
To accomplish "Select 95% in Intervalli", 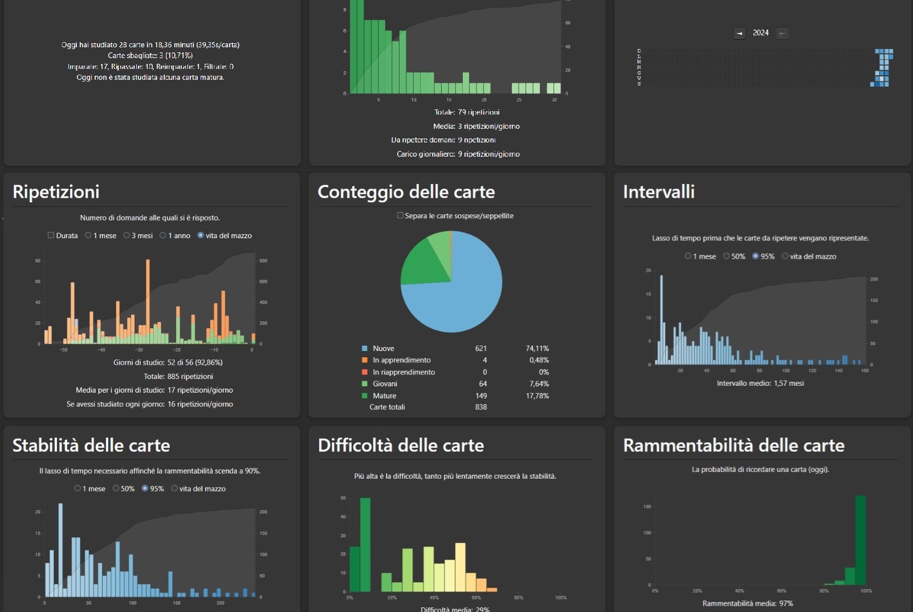I will coord(756,256).
